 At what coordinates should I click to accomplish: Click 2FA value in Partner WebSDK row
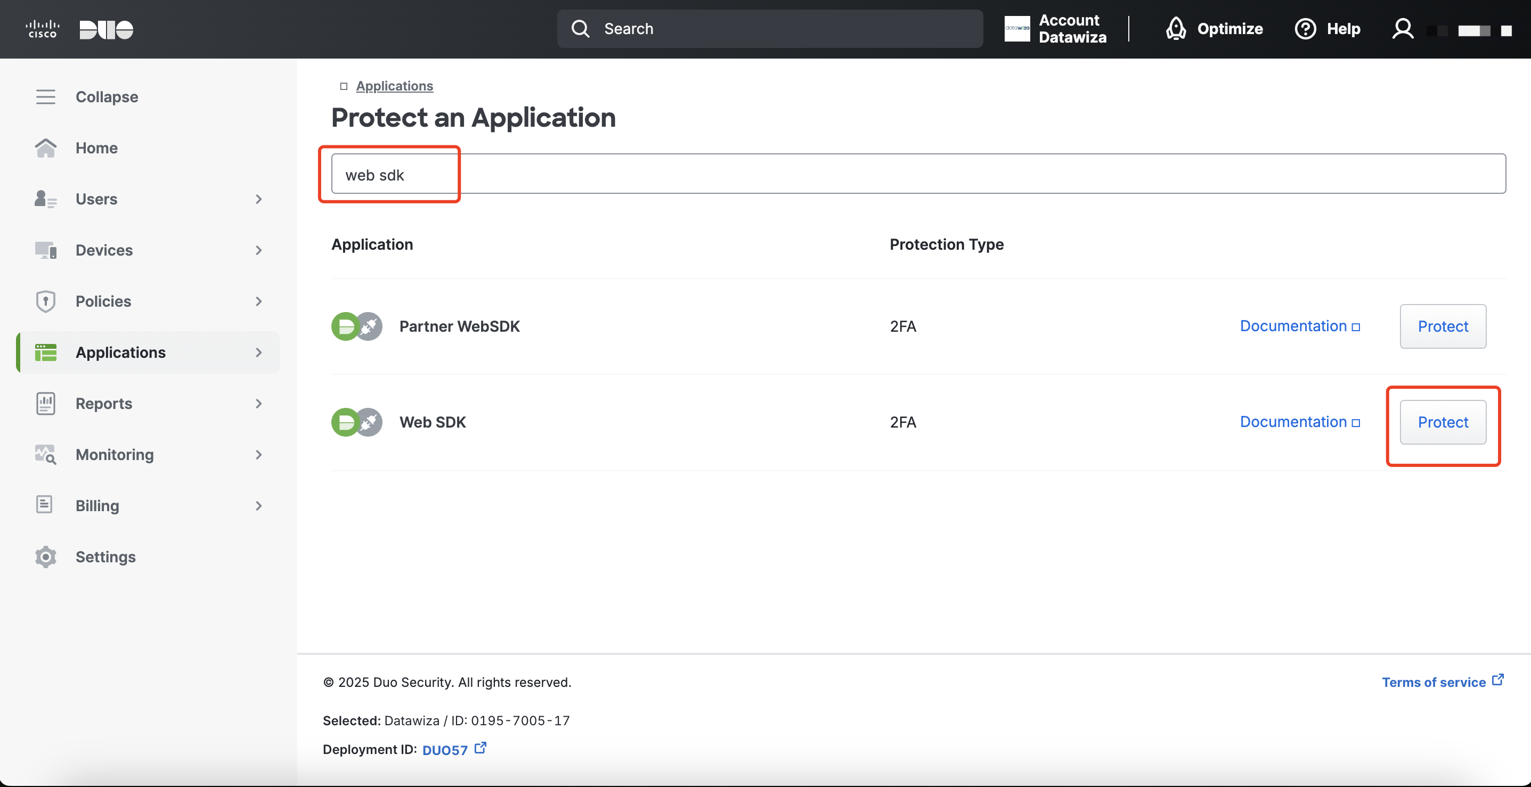903,326
